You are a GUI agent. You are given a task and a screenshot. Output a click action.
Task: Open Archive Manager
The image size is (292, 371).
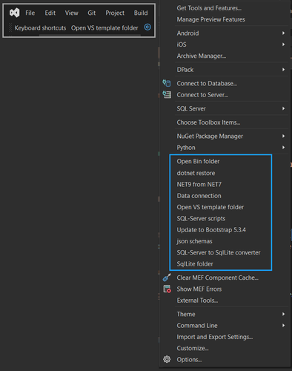pyautogui.click(x=202, y=56)
